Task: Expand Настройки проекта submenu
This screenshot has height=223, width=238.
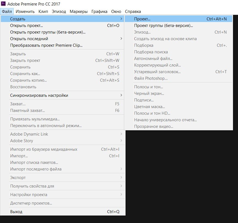Action: (62, 195)
